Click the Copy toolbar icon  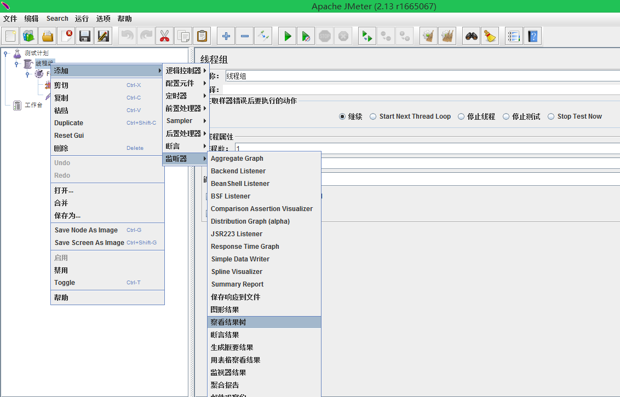point(183,36)
